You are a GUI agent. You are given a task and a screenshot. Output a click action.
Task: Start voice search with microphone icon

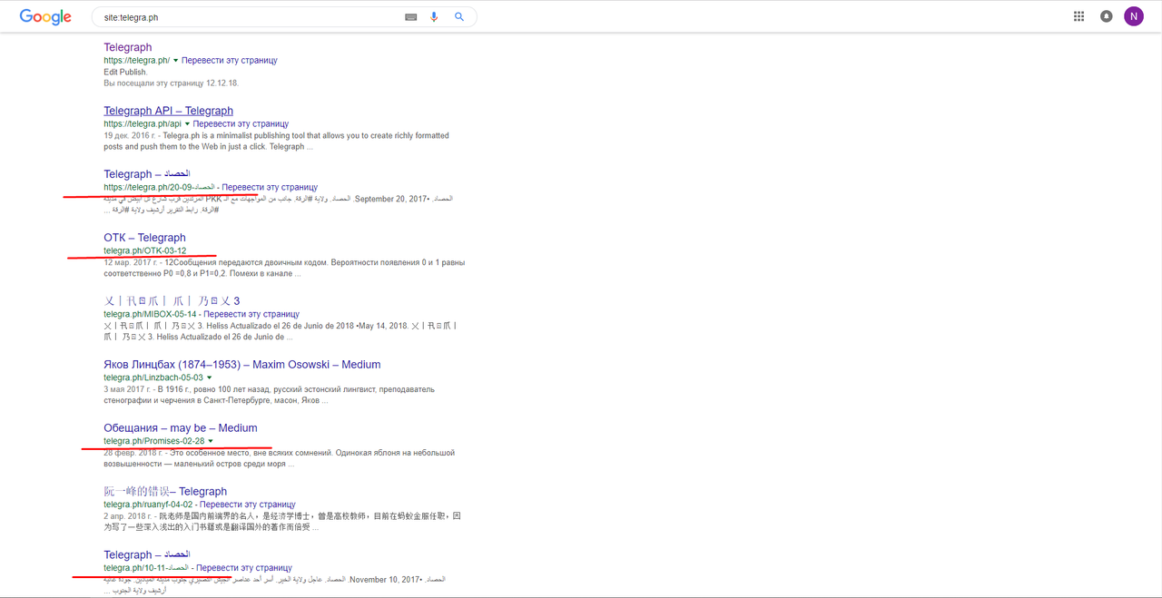[435, 17]
